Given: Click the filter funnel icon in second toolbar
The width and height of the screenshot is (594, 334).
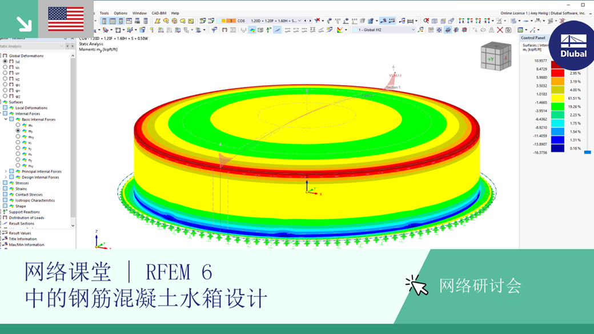Looking at the screenshot, I should tap(214, 30).
